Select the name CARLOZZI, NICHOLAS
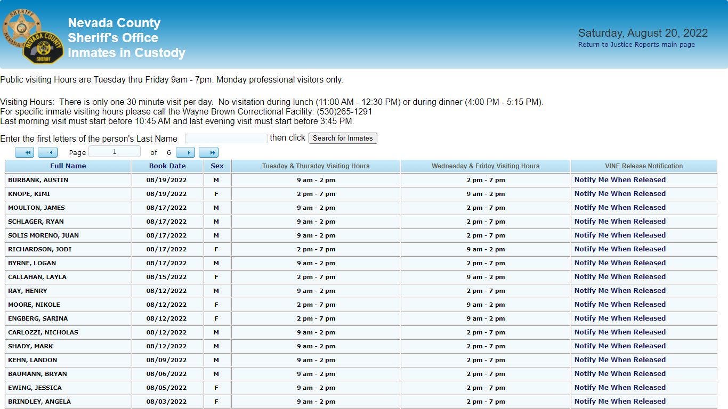This screenshot has width=728, height=409. pos(43,332)
